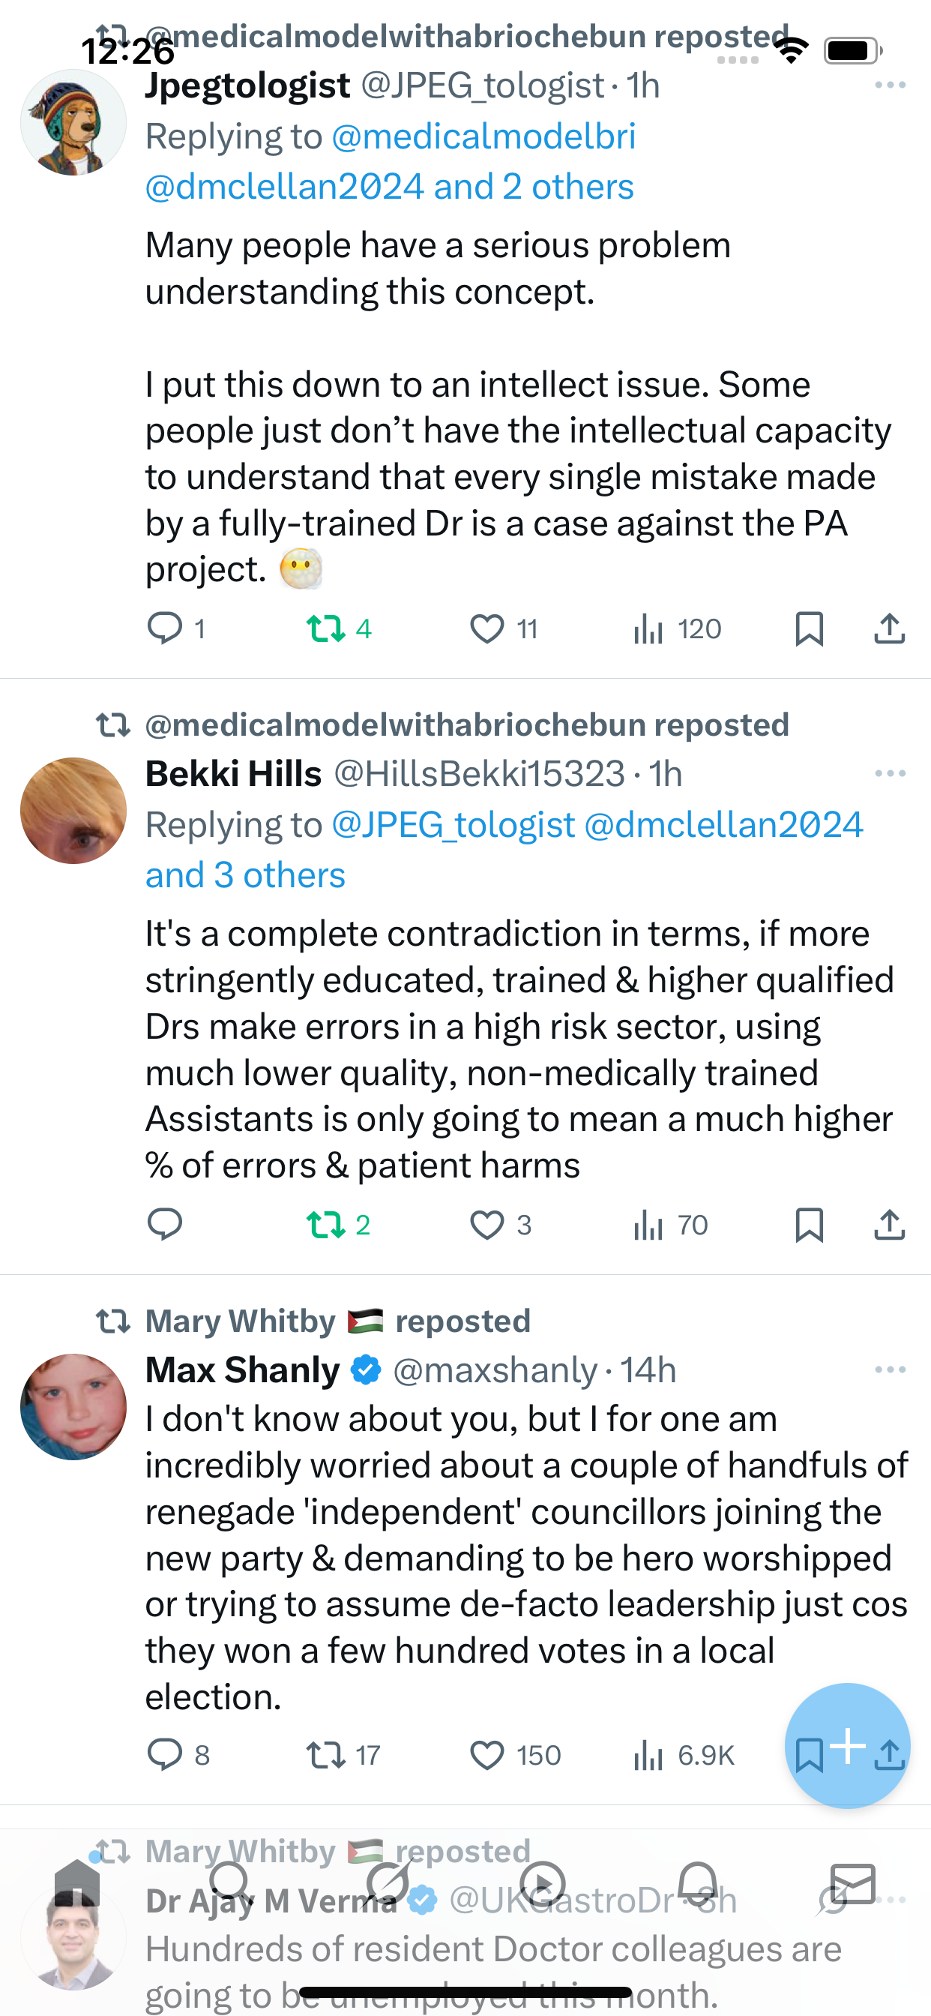Reply to Jpegtologist's tweet
The width and height of the screenshot is (931, 2016).
tap(165, 628)
